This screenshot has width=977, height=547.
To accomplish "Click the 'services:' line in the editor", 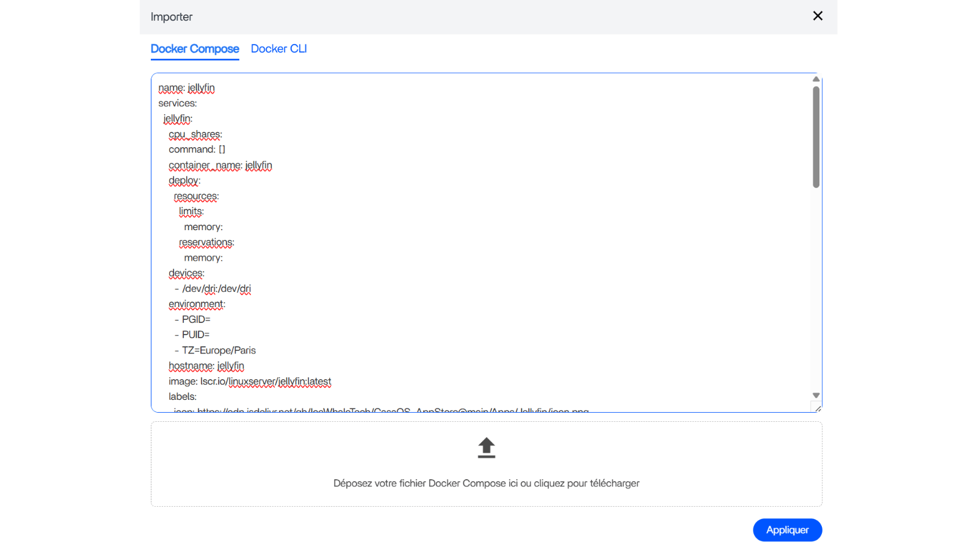I will (x=178, y=104).
